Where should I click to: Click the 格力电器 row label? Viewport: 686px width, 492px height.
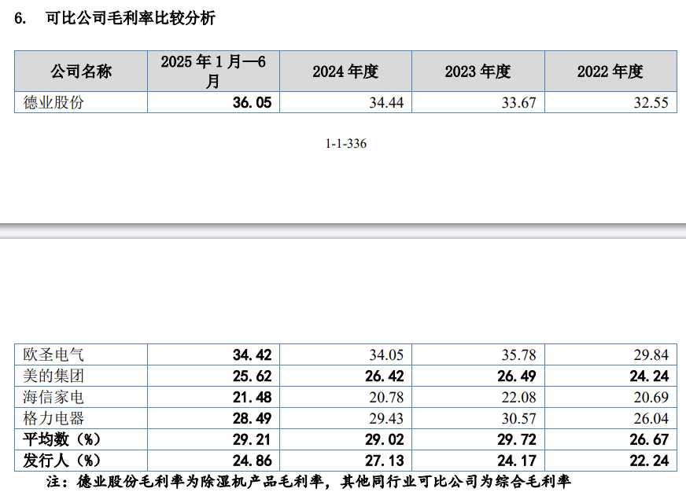click(53, 418)
